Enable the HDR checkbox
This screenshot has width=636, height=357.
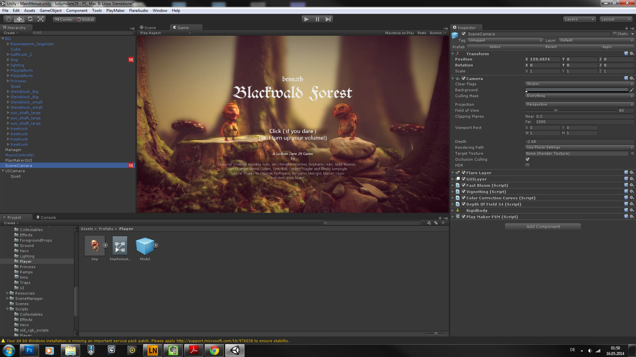point(527,165)
